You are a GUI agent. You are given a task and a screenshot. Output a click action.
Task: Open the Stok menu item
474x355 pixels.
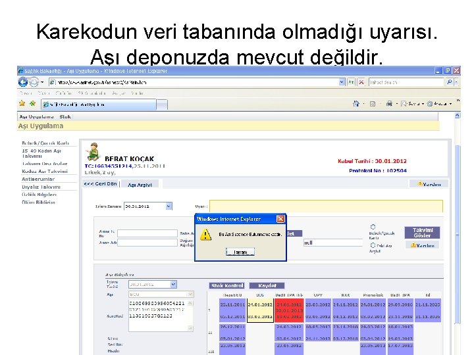tap(65, 117)
